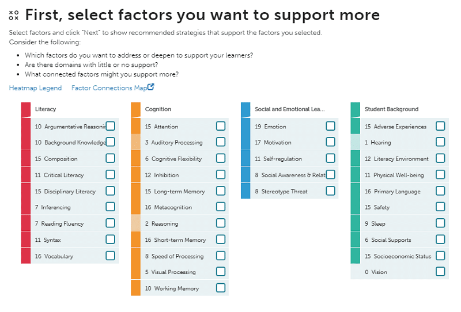Click external link icon after Factor Connections Map
This screenshot has height=312, width=461.
[151, 87]
